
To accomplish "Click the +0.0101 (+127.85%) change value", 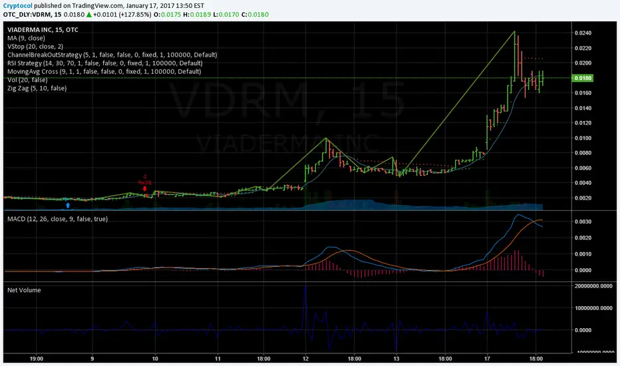I will click(122, 15).
